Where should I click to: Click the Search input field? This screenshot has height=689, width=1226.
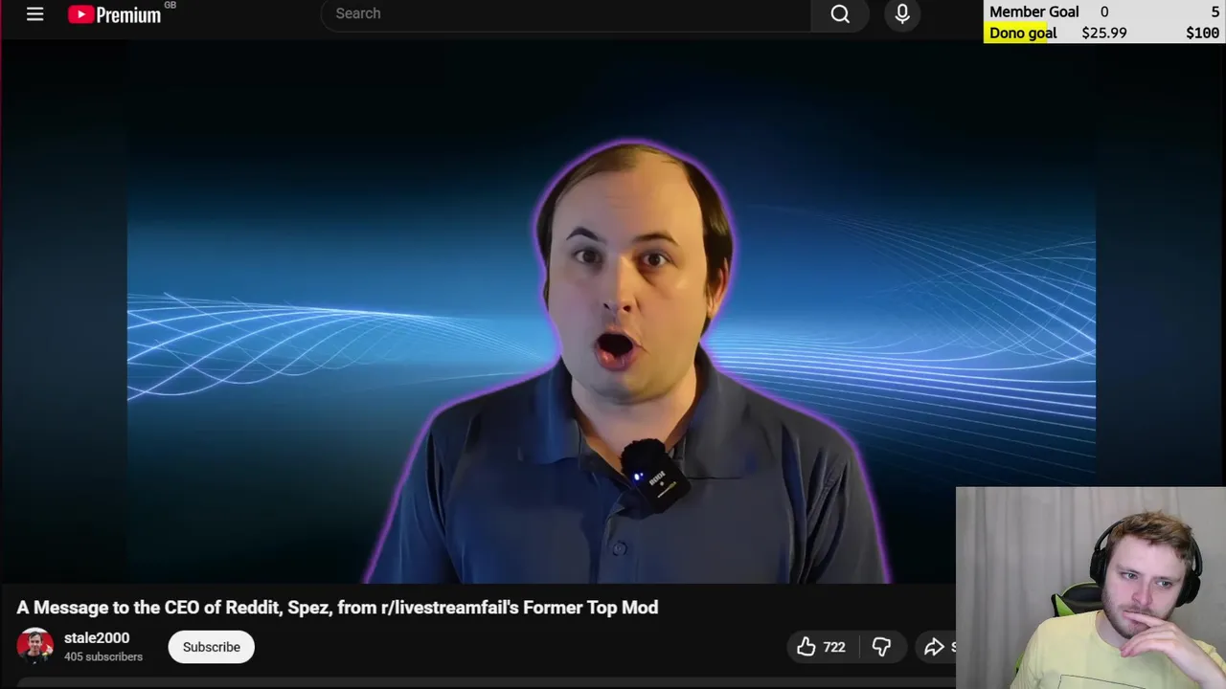pyautogui.click(x=566, y=13)
